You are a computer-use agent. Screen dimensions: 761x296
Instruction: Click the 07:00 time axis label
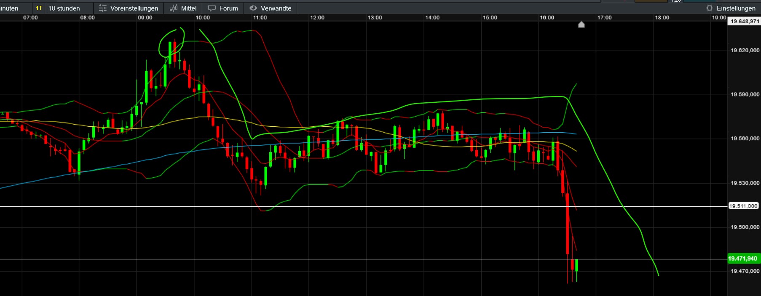(x=30, y=18)
